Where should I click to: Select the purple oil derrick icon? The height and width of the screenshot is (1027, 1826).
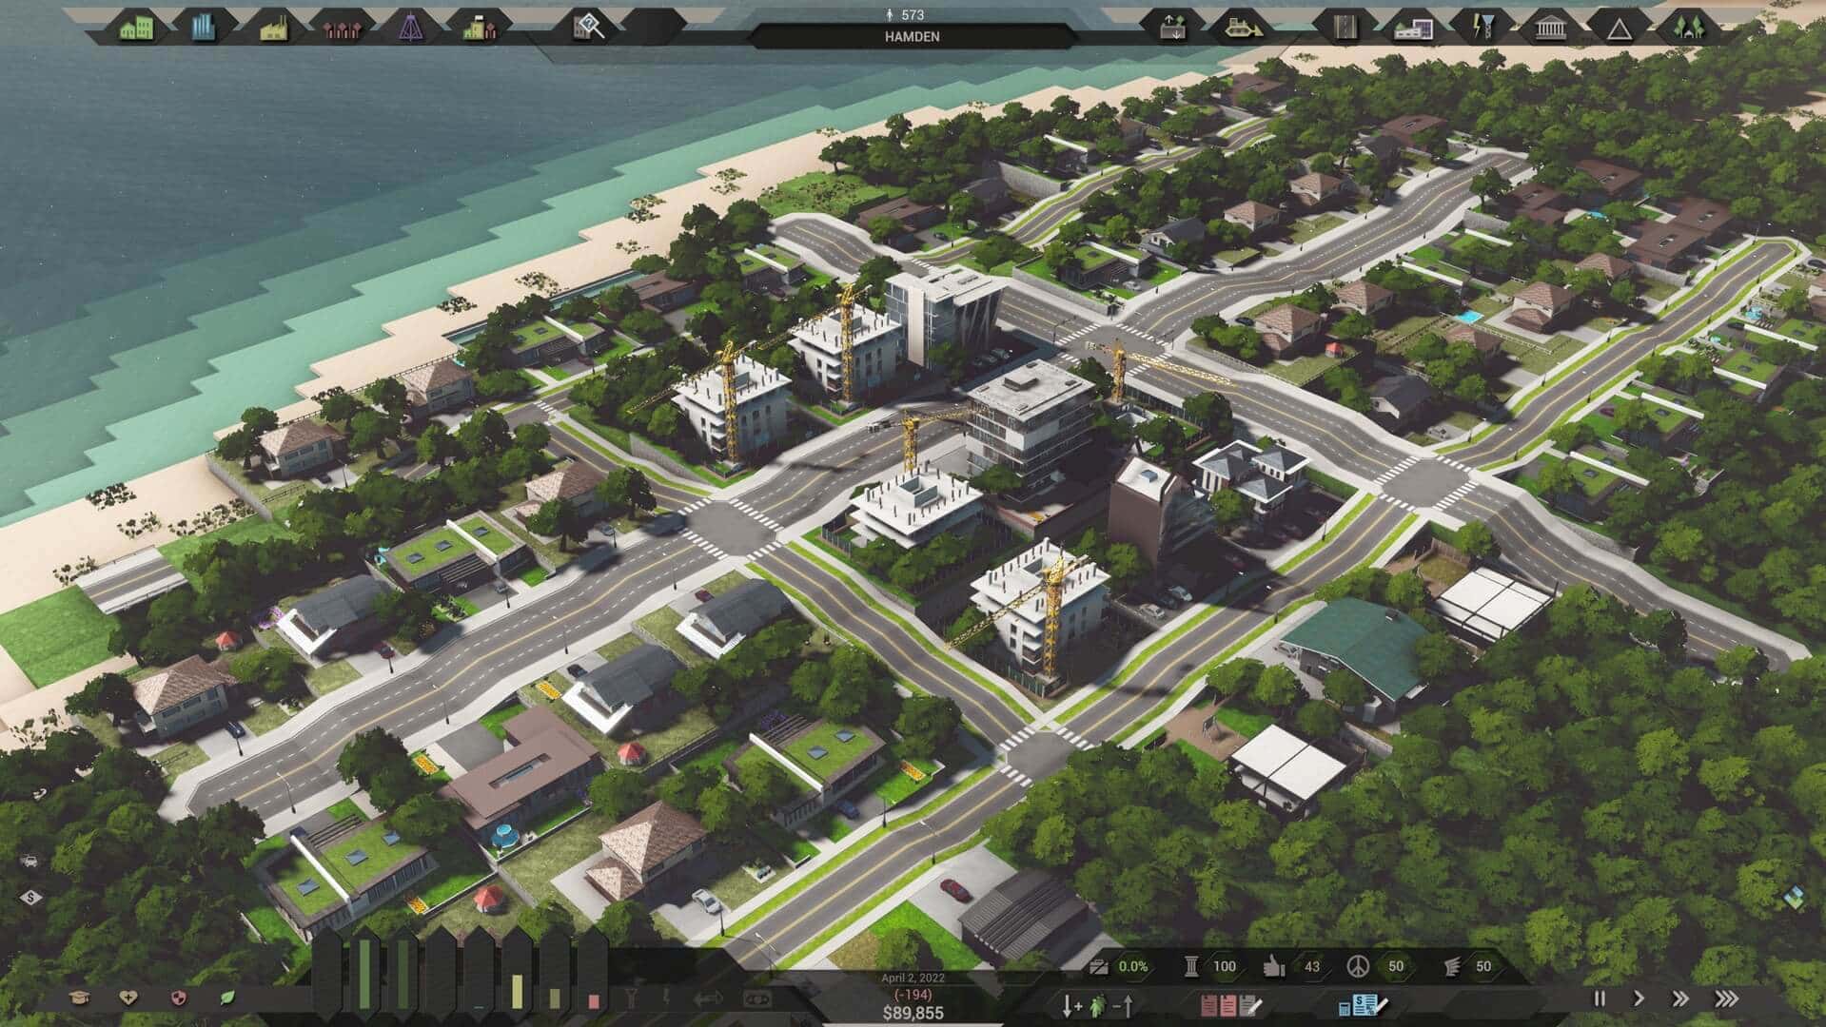coord(411,28)
